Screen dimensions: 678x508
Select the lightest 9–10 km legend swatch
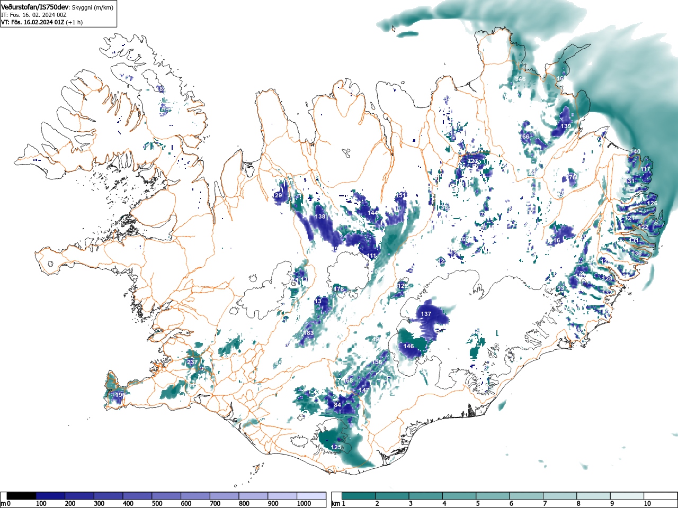click(x=627, y=496)
